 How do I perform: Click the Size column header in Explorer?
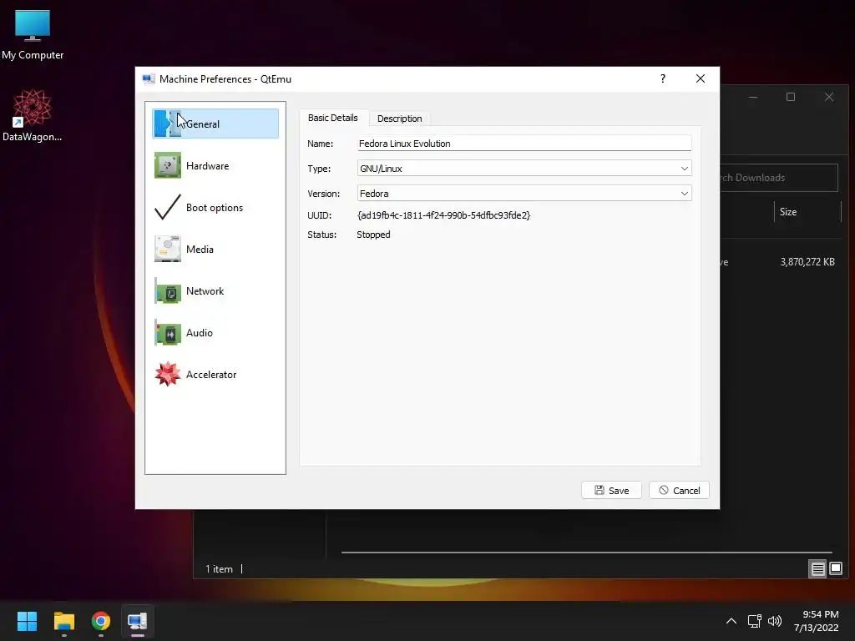click(788, 212)
